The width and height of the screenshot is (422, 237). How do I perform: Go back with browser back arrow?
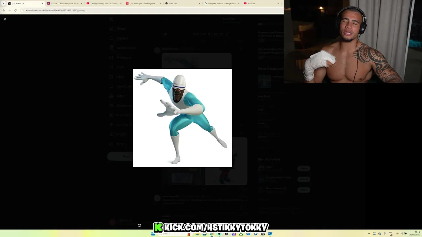coord(4,10)
